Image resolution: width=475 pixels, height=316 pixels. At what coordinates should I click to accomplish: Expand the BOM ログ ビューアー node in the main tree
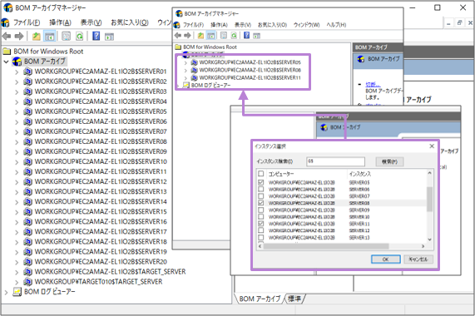click(x=6, y=292)
